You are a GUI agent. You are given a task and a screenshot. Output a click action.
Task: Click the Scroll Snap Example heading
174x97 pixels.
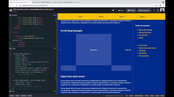coord(72,31)
